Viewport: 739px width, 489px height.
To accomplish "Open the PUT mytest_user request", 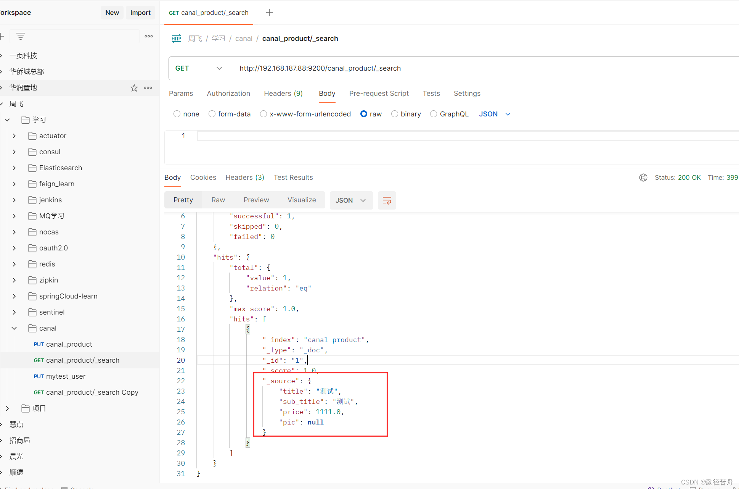I will (x=65, y=376).
